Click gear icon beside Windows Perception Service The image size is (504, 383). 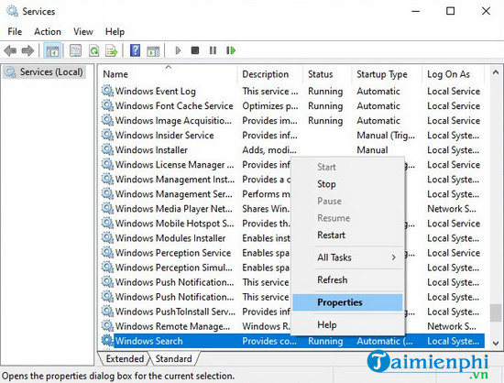point(107,253)
